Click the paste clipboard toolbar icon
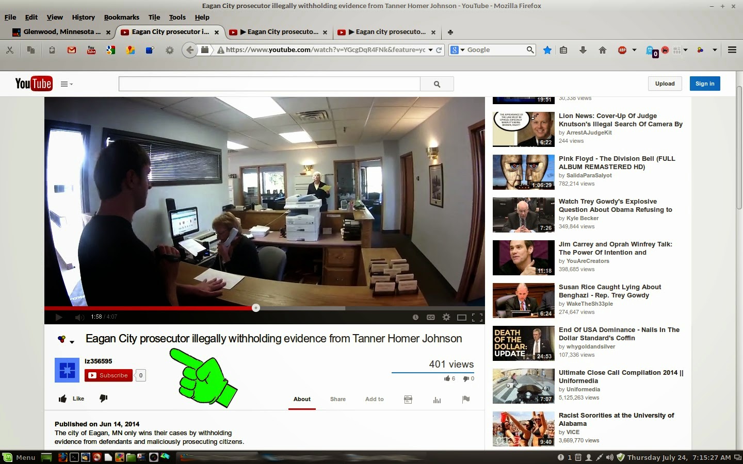 [52, 50]
